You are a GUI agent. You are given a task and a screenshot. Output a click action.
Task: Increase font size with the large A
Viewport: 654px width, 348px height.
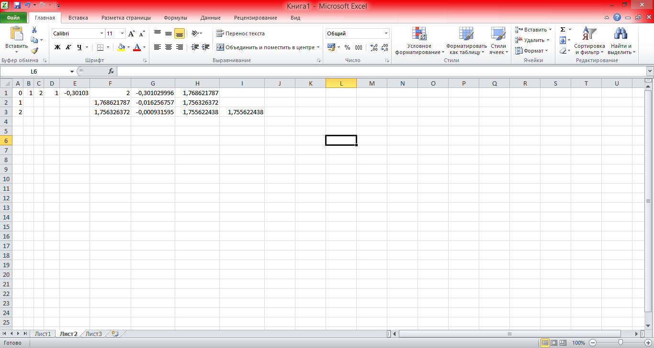(x=131, y=33)
